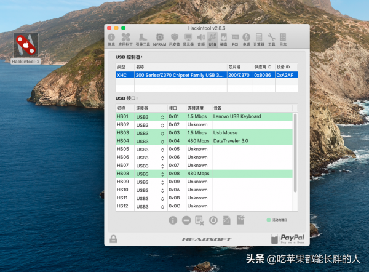Open the 工具 wrench tools tab

271,39
